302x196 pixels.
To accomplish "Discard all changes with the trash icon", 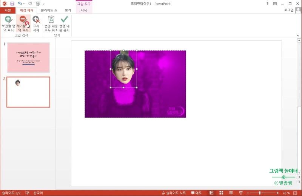I will 51,24.
